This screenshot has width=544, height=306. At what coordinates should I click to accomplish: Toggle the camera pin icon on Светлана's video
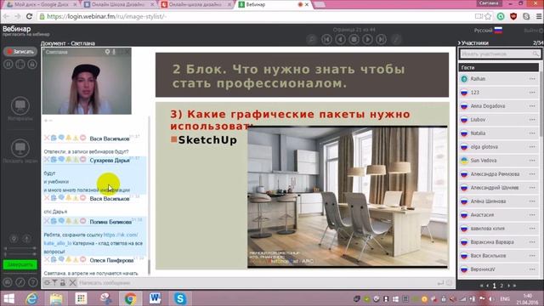pos(107,52)
